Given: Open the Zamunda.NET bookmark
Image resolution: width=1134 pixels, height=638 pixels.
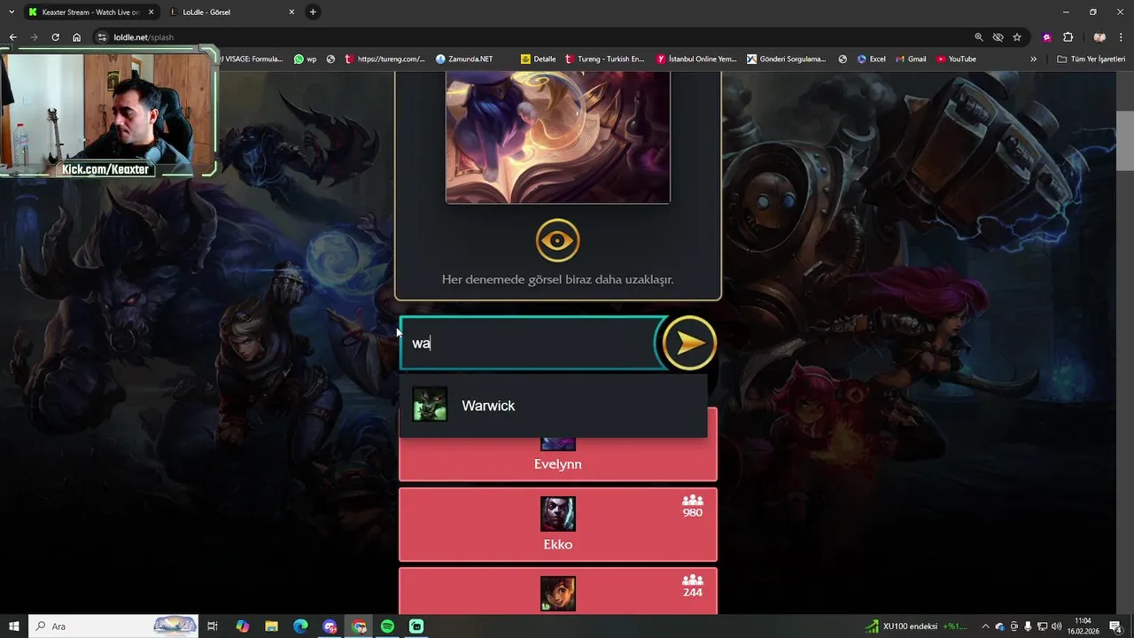Looking at the screenshot, I should [x=464, y=59].
